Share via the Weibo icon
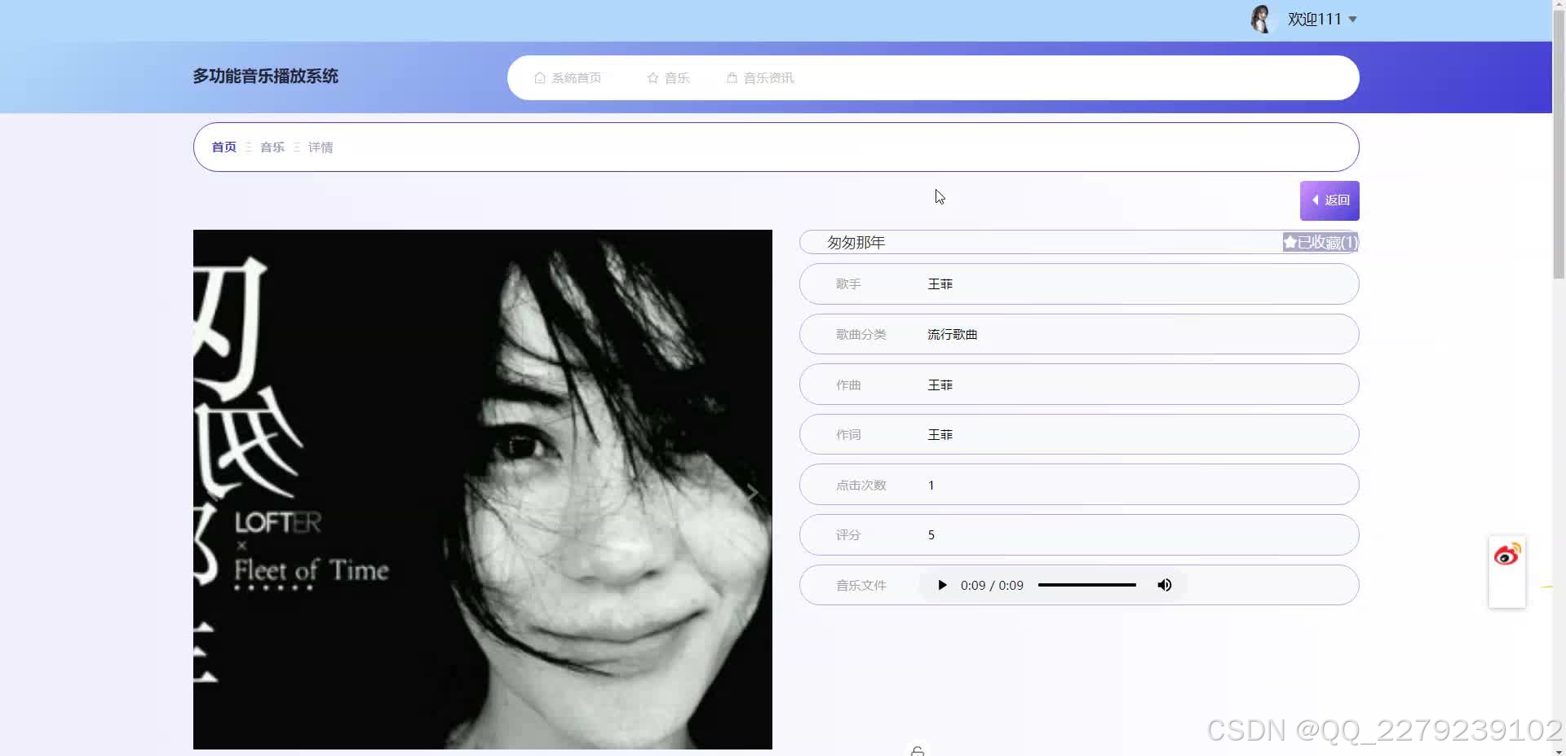The width and height of the screenshot is (1566, 756). [1507, 555]
